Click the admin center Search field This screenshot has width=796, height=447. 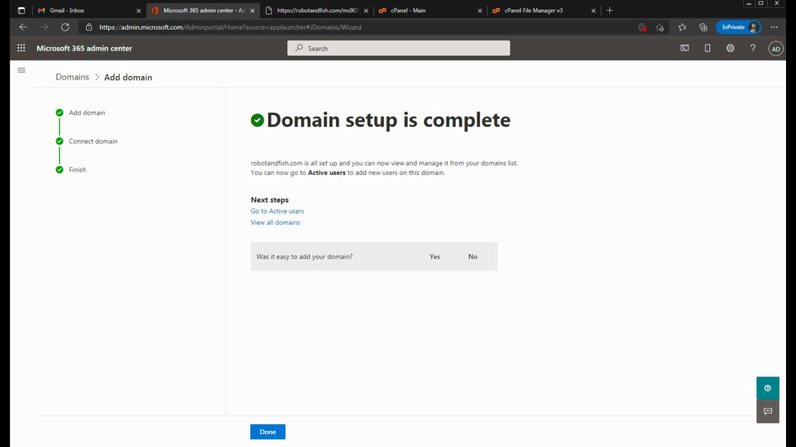pos(398,48)
